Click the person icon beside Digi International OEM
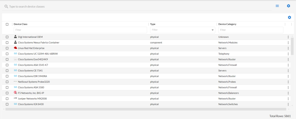 point(16,37)
